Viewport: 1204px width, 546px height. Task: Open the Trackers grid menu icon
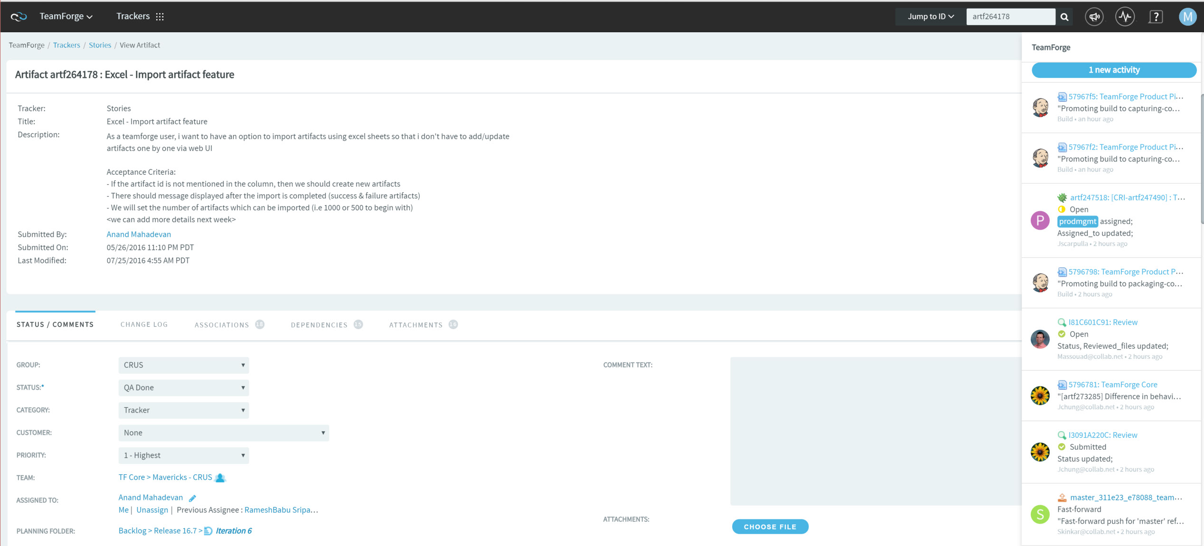(x=160, y=17)
